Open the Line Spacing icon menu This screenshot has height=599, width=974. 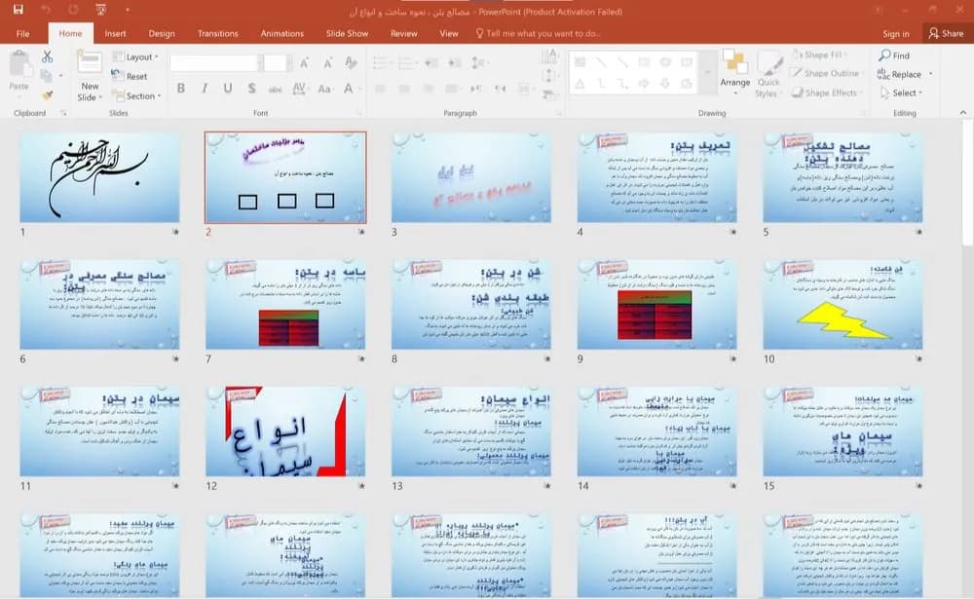478,62
